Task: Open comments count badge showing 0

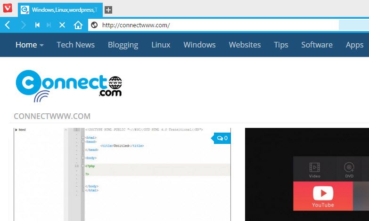Action: pyautogui.click(x=221, y=138)
